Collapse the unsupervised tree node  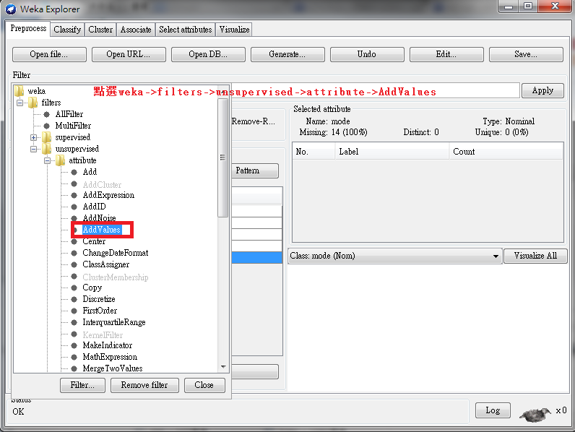point(33,150)
